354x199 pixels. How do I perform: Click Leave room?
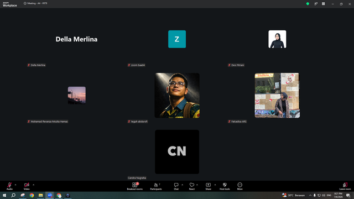345,186
